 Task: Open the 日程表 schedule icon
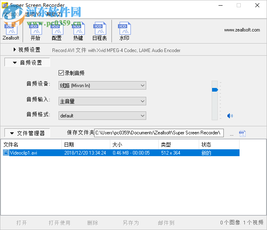tap(100, 31)
